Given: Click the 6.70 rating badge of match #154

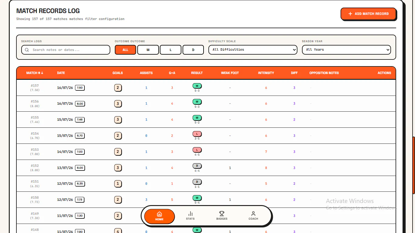Looking at the screenshot, I should pyautogui.click(x=80, y=136).
